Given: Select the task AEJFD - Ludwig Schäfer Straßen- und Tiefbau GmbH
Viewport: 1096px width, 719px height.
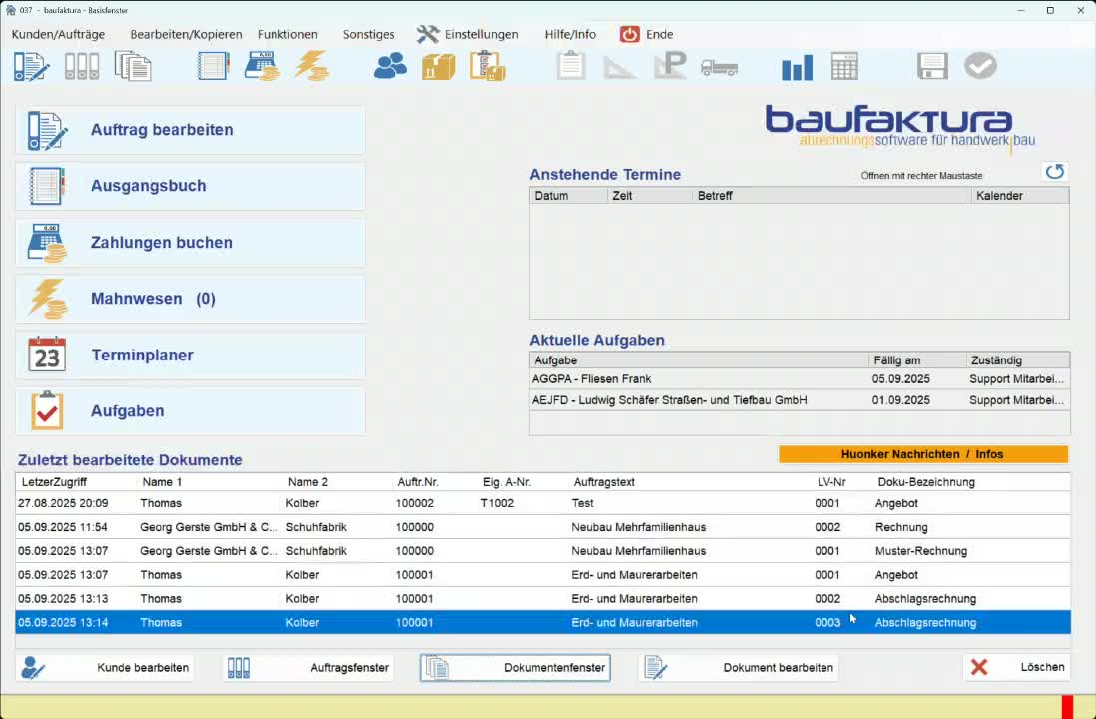Looking at the screenshot, I should (799, 400).
